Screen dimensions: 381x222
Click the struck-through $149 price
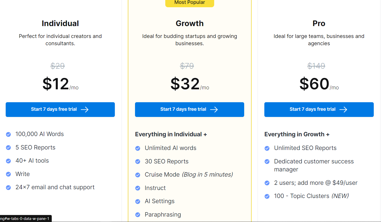[x=316, y=66]
